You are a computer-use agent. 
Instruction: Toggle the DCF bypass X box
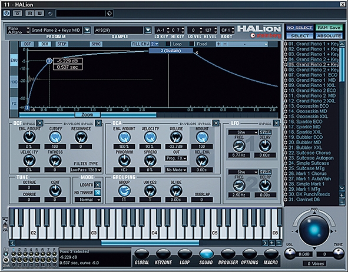[x=39, y=123]
